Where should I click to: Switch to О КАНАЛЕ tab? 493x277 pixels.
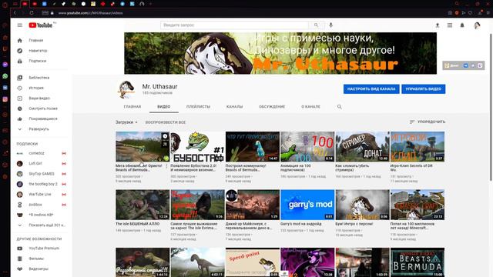click(x=311, y=107)
